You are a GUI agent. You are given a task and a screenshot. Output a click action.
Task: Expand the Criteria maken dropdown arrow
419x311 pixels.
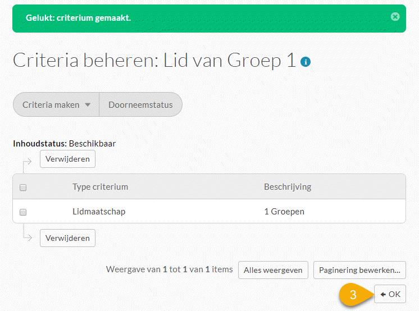[x=88, y=105]
